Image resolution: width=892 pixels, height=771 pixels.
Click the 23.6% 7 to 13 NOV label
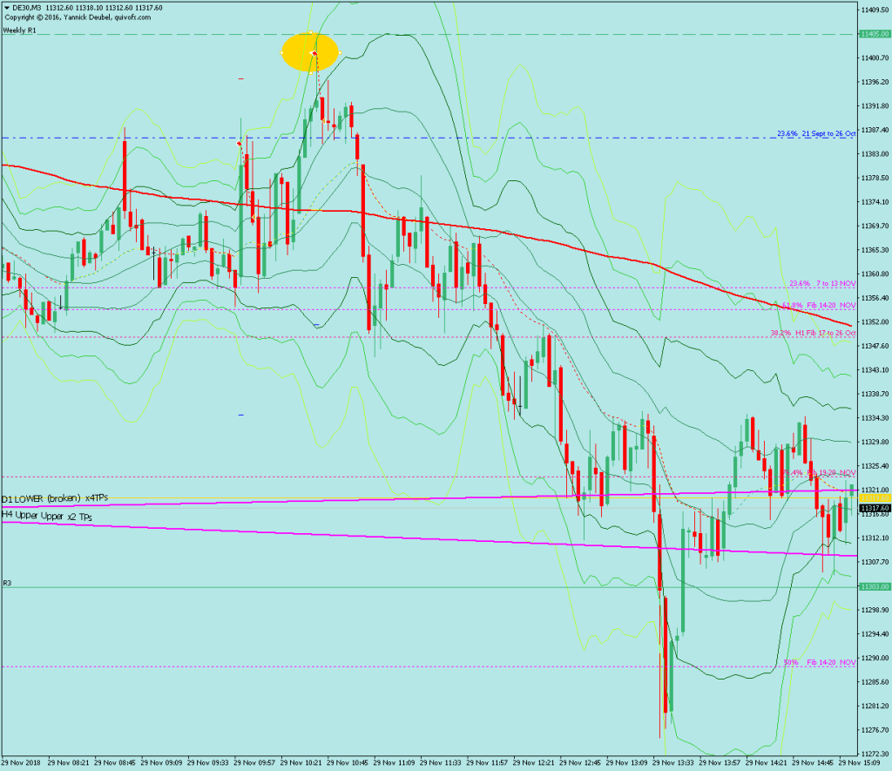[821, 283]
